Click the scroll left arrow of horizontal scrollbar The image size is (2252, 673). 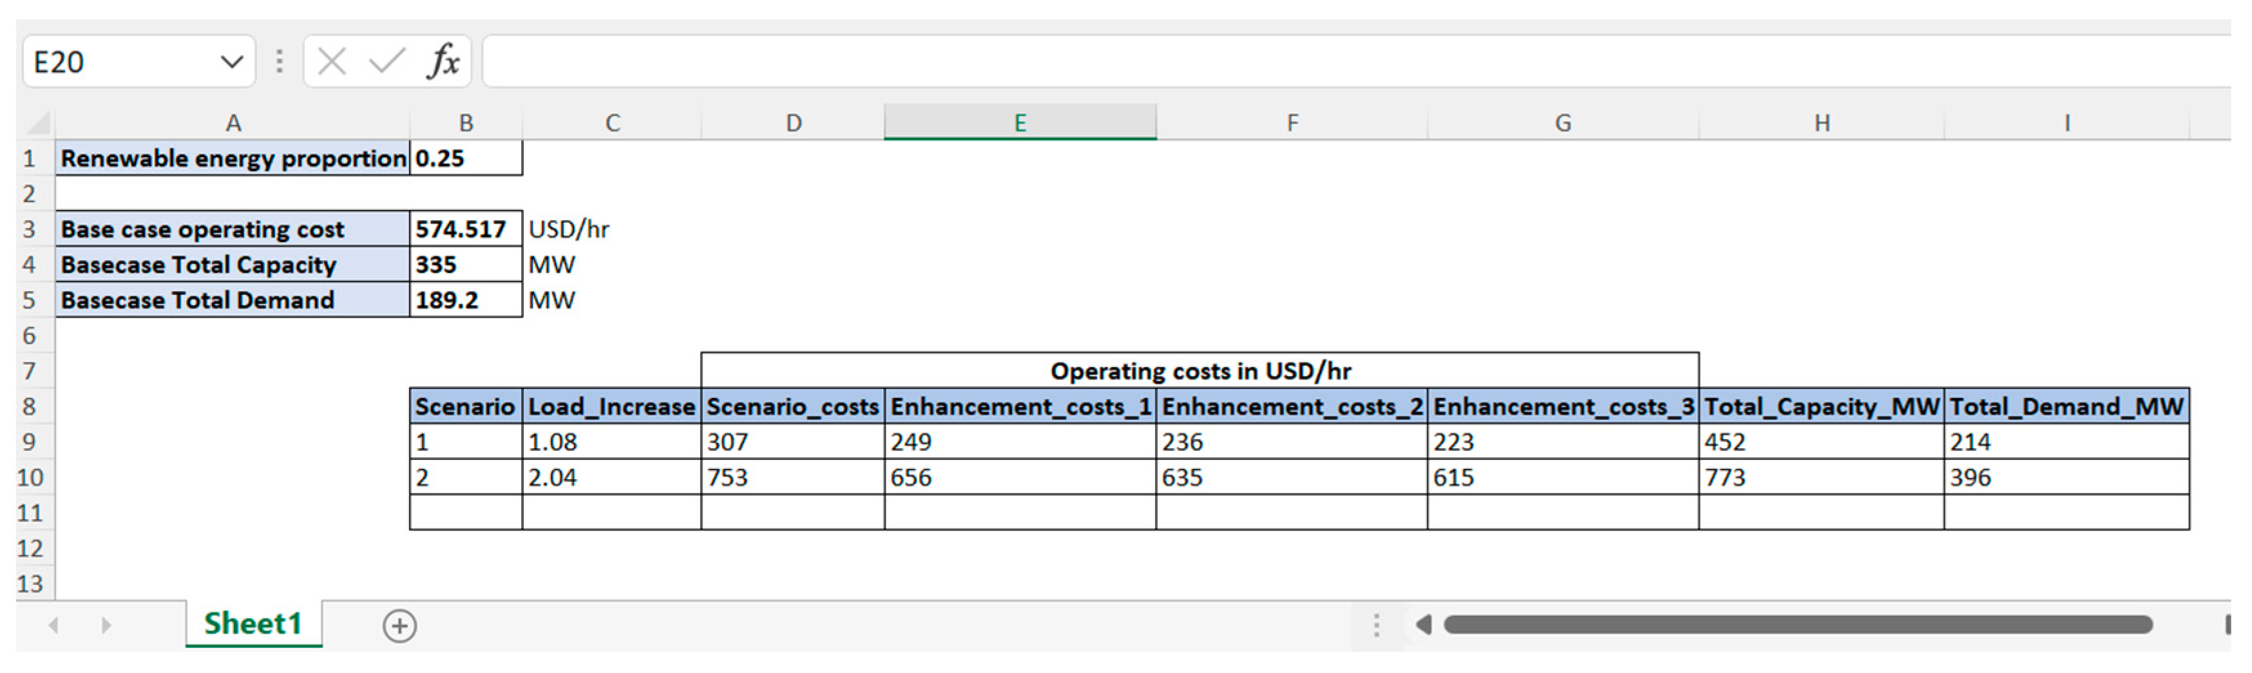coord(1423,625)
